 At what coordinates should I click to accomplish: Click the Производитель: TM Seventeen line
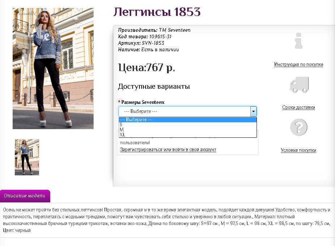154,30
